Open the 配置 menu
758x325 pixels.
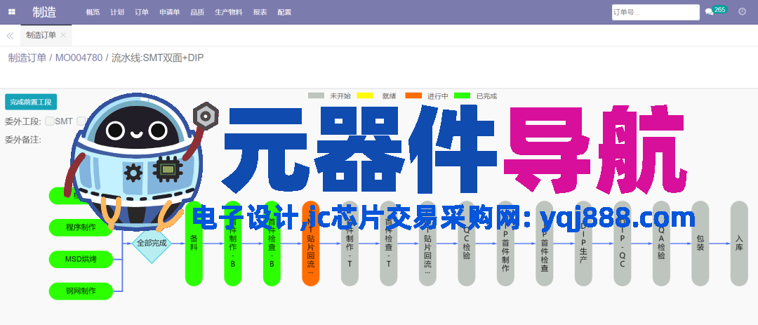tap(284, 12)
